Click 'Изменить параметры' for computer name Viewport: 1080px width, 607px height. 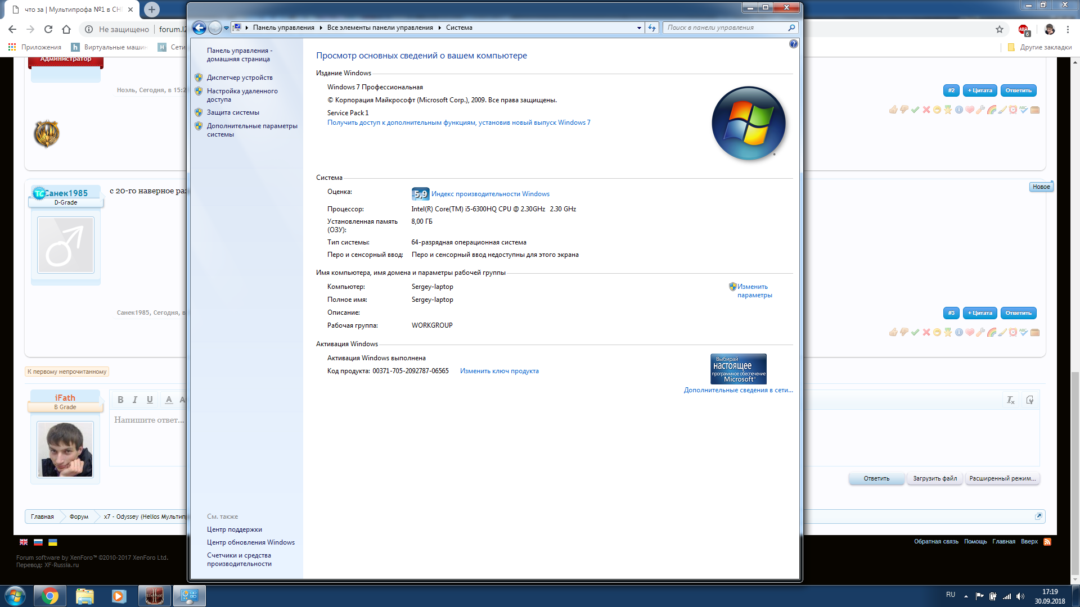[x=754, y=291]
